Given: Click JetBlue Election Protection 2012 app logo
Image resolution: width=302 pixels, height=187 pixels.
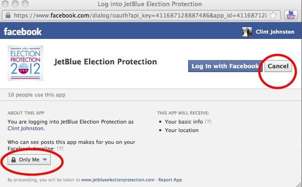Looking at the screenshot, I should pyautogui.click(x=25, y=63).
